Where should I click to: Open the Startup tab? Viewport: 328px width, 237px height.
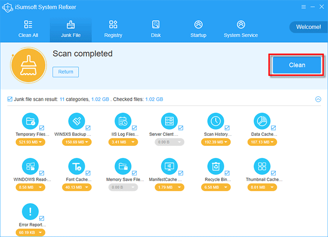pyautogui.click(x=198, y=29)
